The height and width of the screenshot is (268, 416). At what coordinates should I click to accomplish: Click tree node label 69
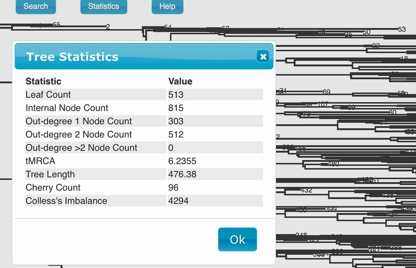327,92
